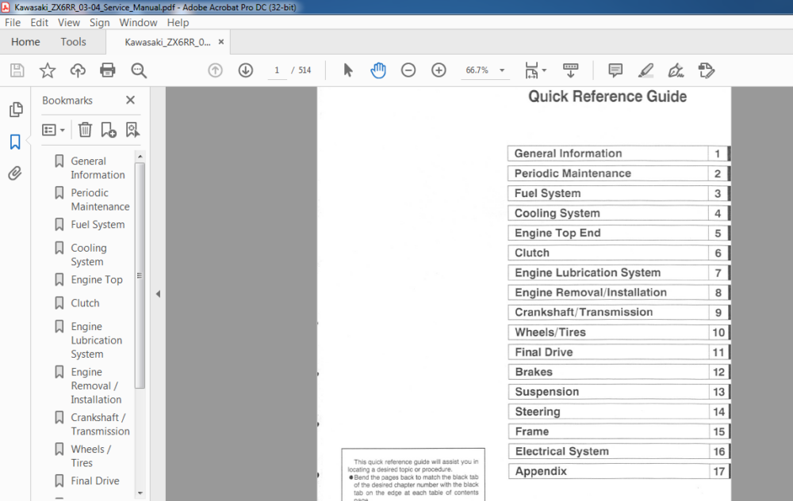Open Crankshaft / Transmission bookmark
Viewport: 793px width, 501px height.
pyautogui.click(x=100, y=423)
